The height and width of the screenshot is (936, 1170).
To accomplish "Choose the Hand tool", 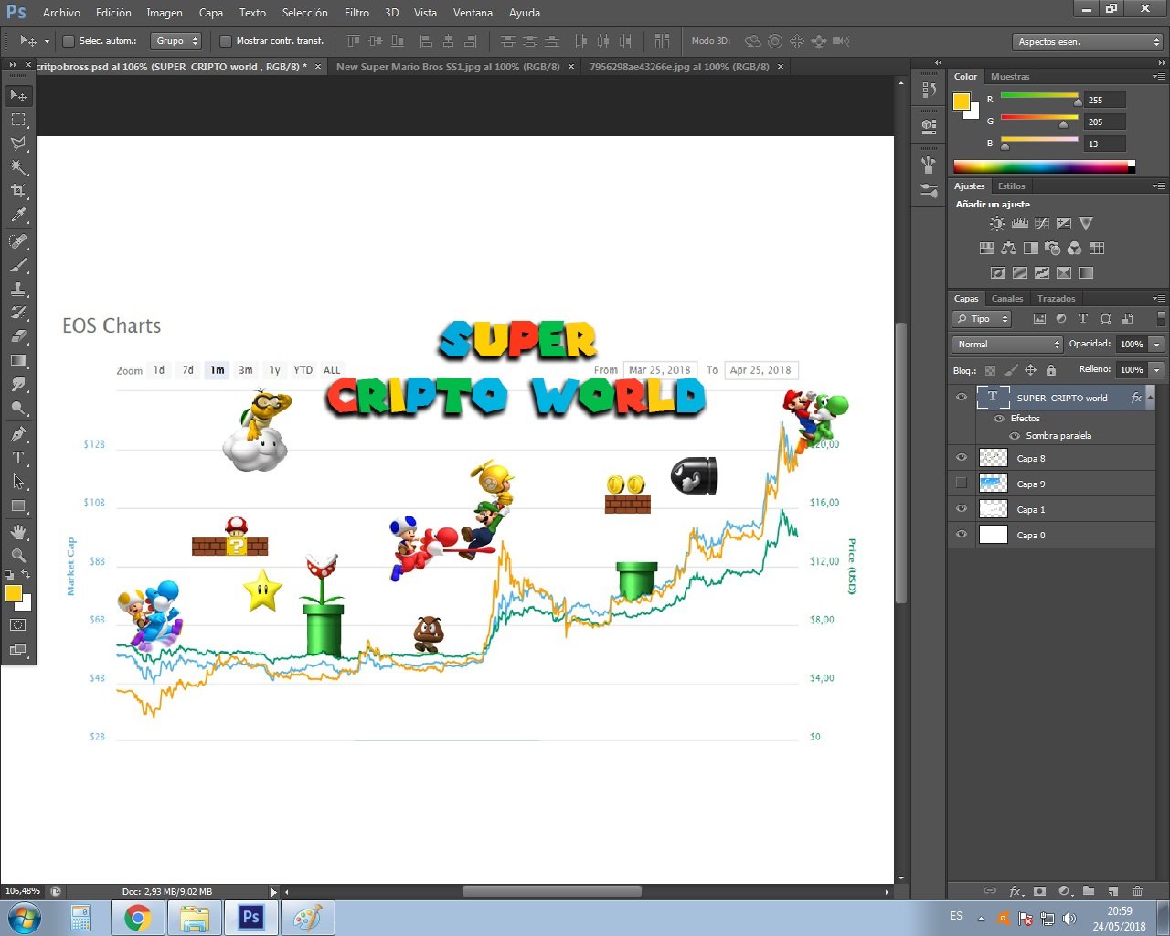I will coord(18,531).
